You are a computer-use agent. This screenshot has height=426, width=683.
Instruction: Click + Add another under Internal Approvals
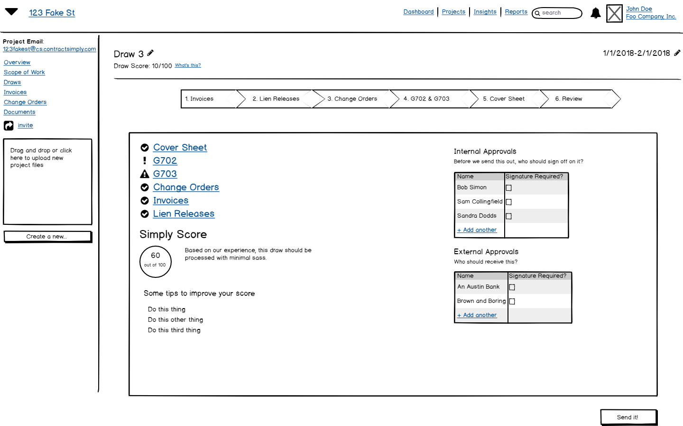coord(477,230)
